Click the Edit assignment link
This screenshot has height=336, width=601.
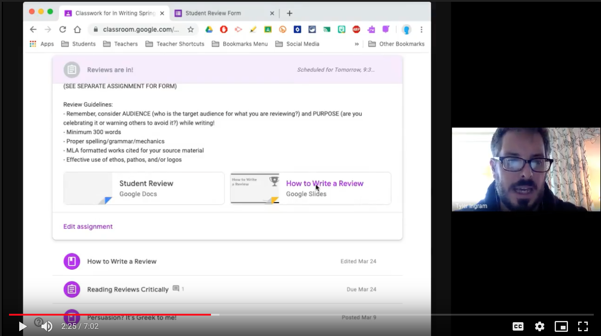tap(88, 226)
